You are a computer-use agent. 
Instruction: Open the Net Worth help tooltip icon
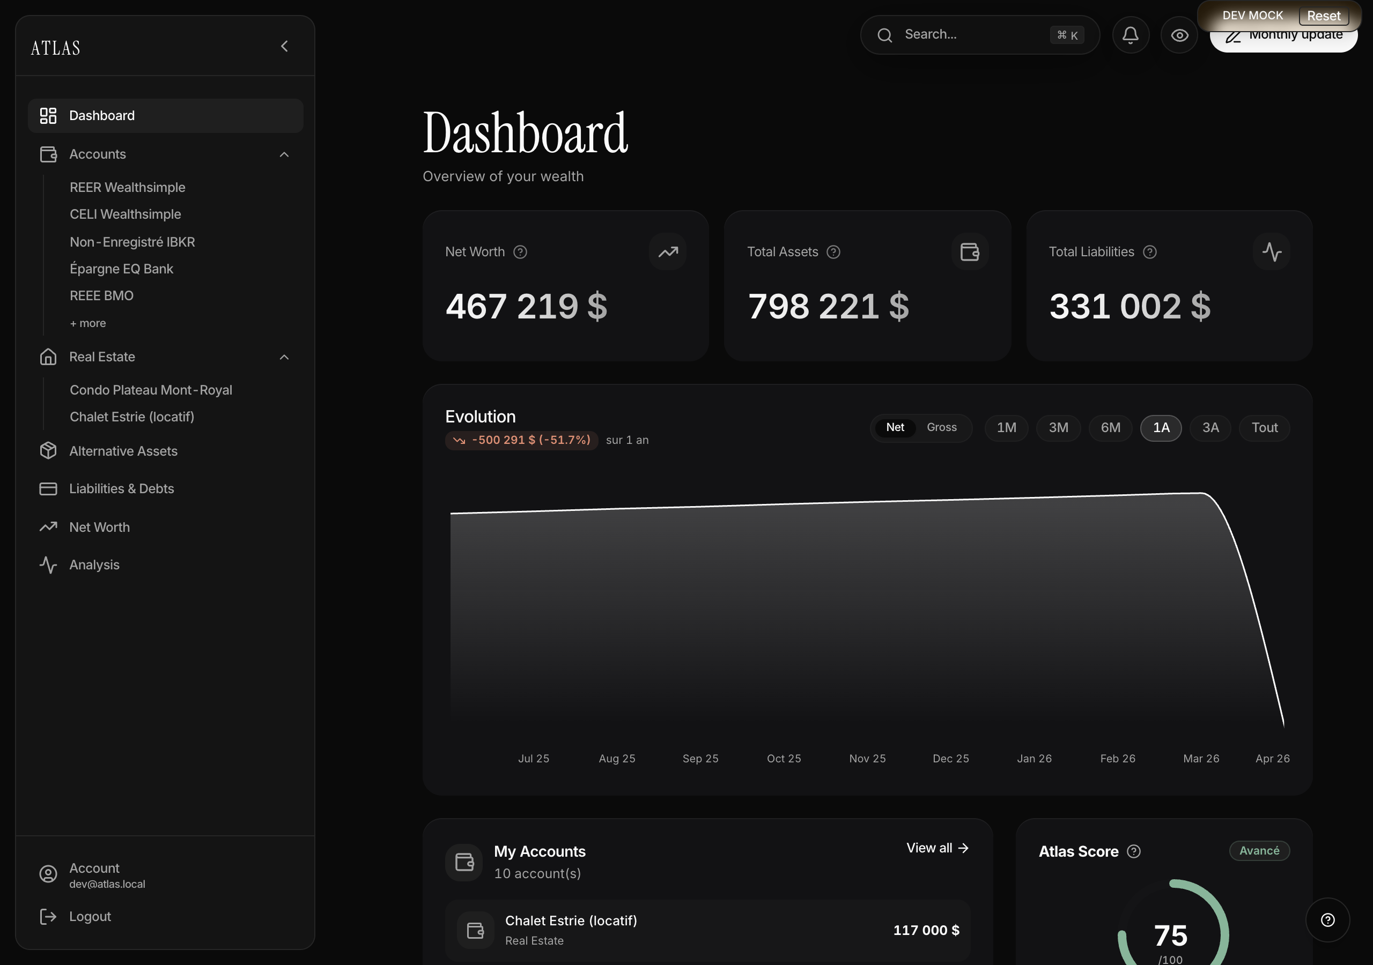520,252
